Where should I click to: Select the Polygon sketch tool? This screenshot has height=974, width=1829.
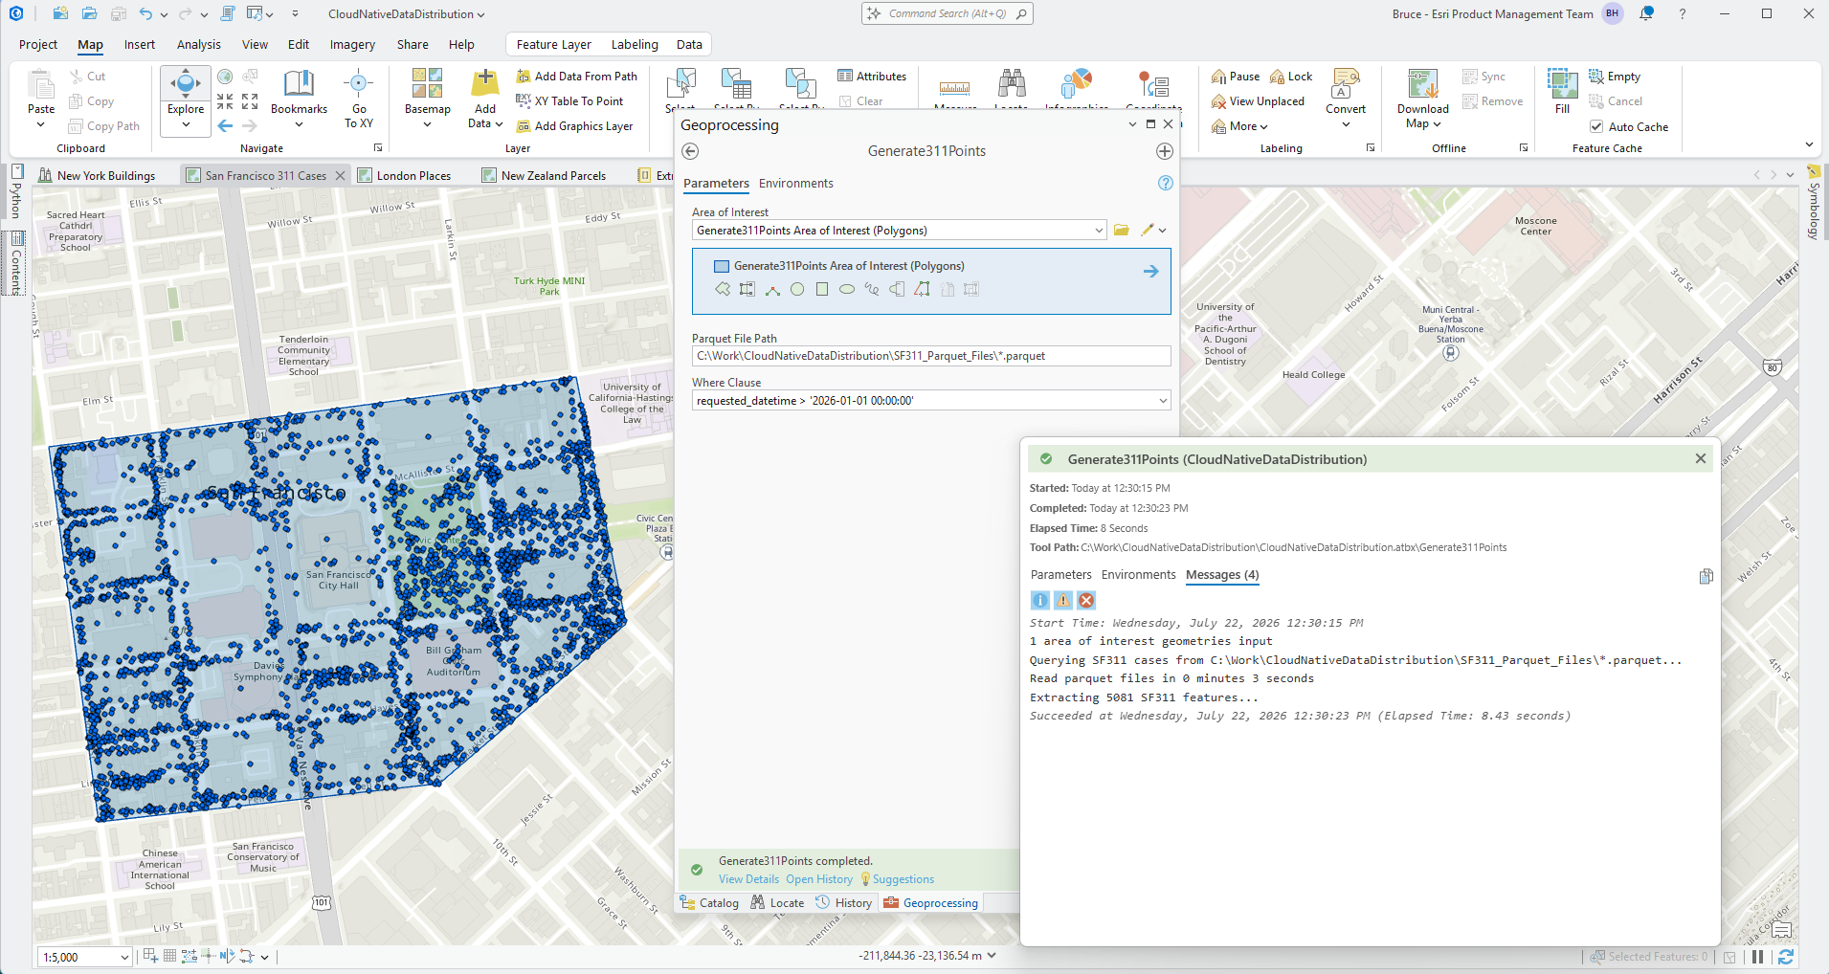pyautogui.click(x=723, y=290)
